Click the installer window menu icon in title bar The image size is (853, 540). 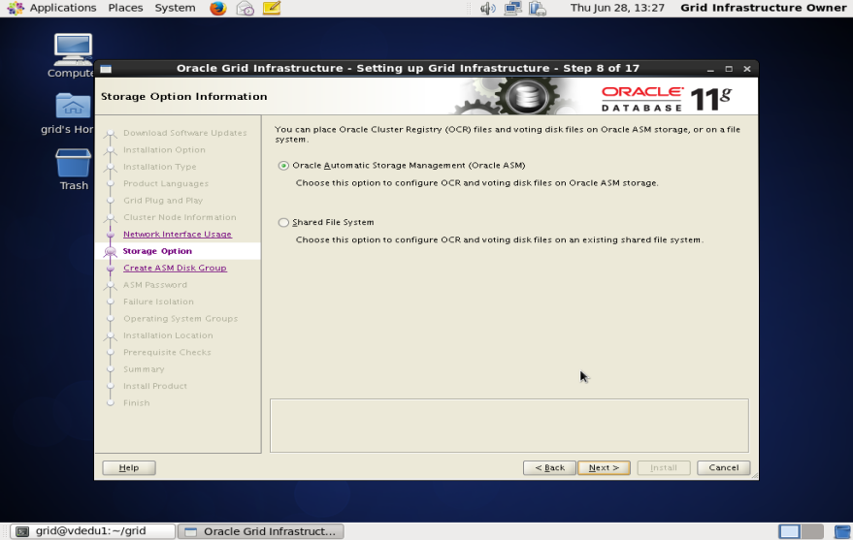click(x=106, y=69)
